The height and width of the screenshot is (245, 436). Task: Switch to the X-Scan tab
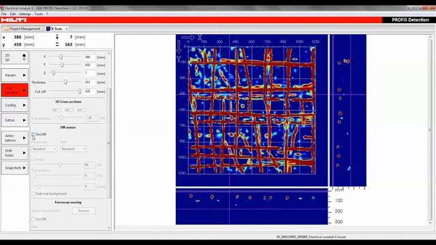coord(57,29)
